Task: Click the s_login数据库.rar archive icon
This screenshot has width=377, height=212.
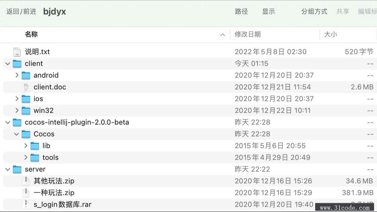Action: click(26, 204)
